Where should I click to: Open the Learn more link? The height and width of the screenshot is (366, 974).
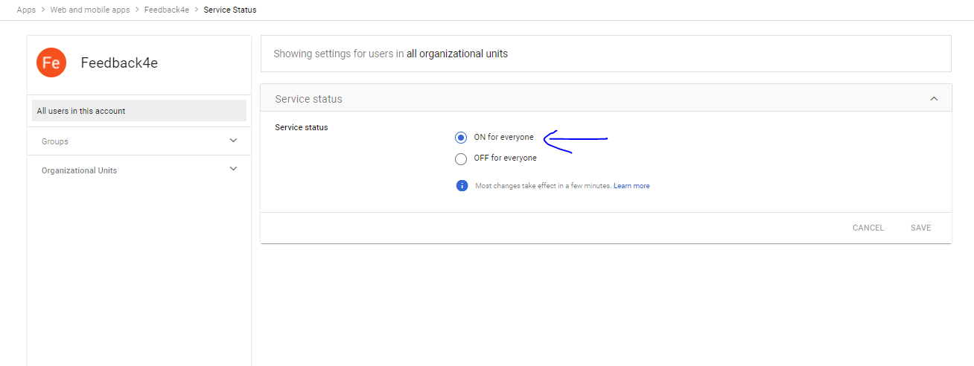pyautogui.click(x=631, y=186)
